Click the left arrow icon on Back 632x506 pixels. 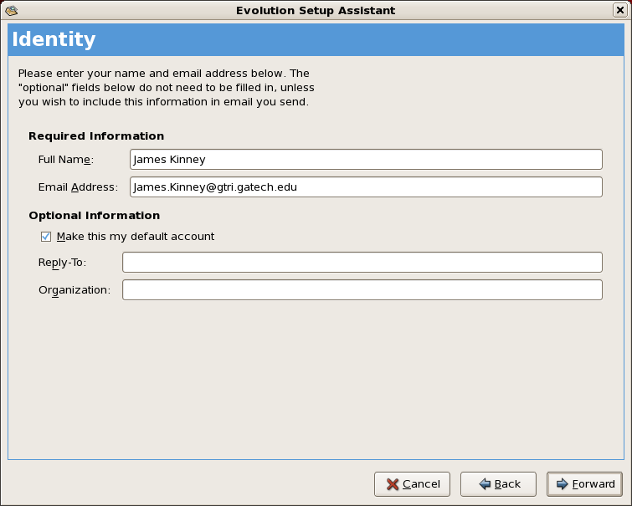click(x=484, y=484)
